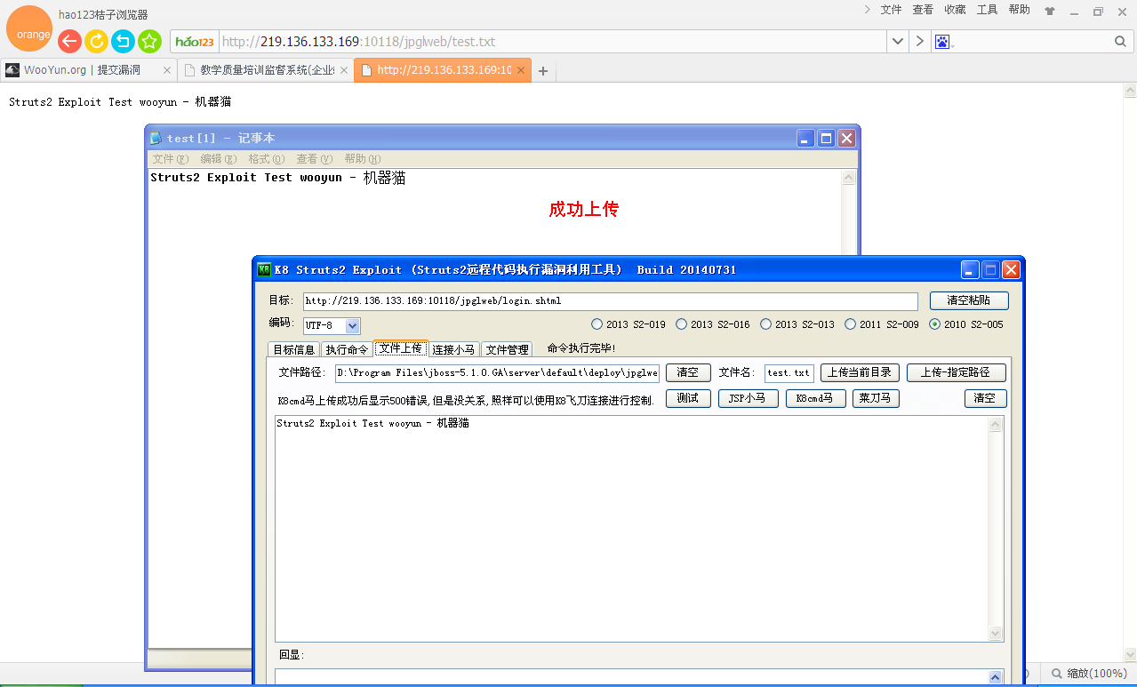
Task: Switch to the 教学质量培训监督系统 tab
Action: 267,69
